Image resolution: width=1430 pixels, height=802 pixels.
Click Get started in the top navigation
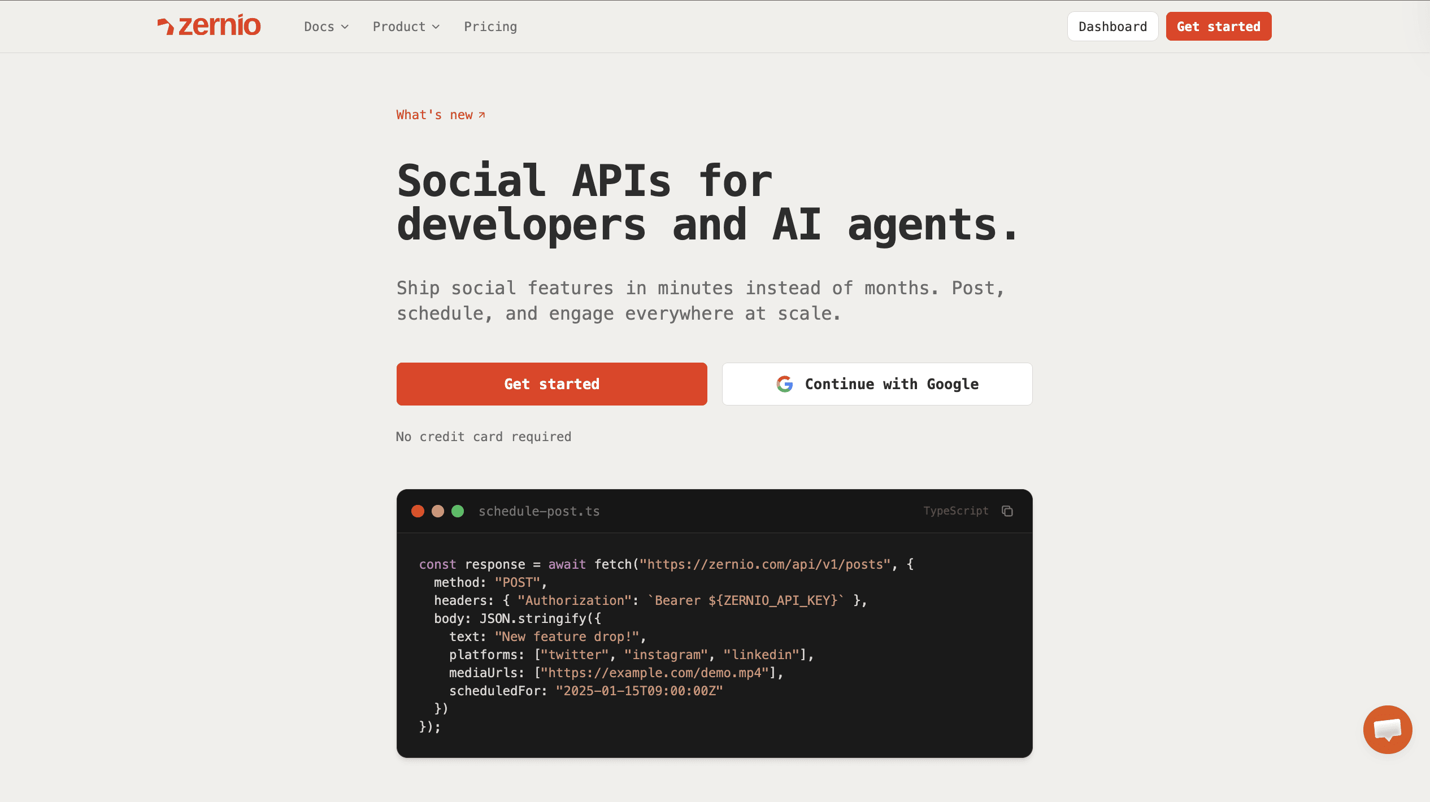click(1219, 27)
